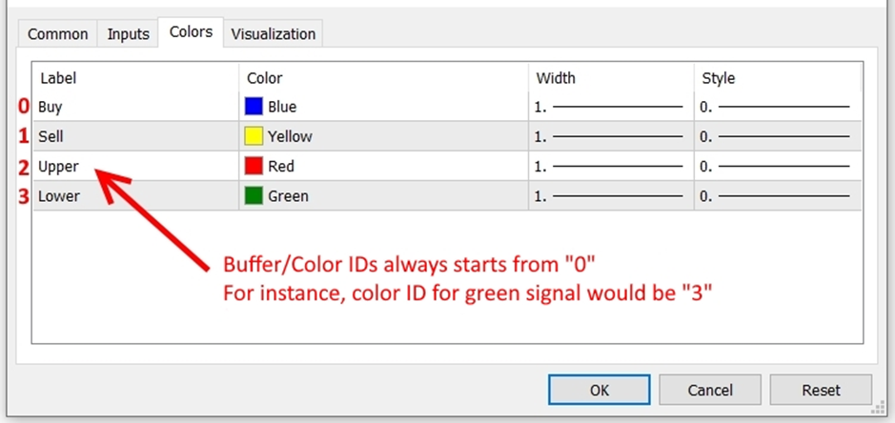The height and width of the screenshot is (423, 895).
Task: Click the Yellow color swatch for Sell
Action: [x=254, y=136]
